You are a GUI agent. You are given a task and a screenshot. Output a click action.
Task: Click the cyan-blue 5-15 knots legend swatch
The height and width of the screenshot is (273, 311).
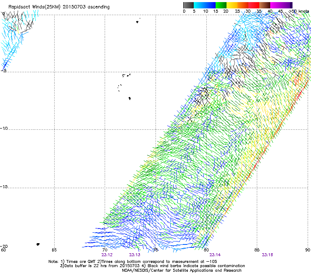205,5
